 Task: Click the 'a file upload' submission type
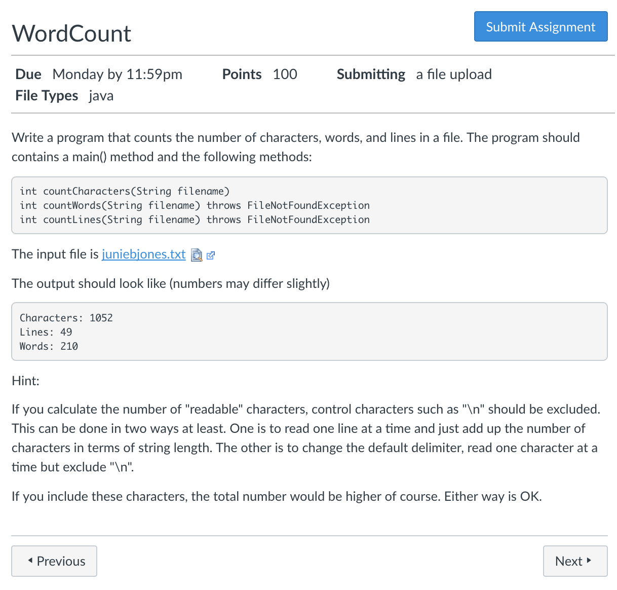point(454,74)
